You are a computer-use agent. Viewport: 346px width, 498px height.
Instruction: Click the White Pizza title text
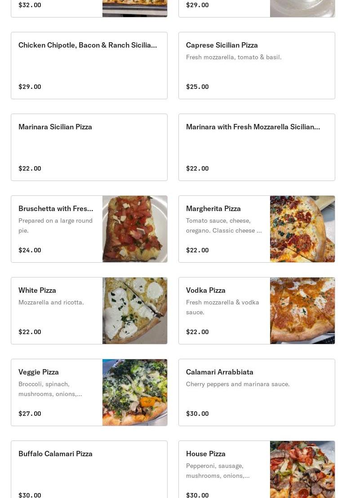tap(37, 290)
